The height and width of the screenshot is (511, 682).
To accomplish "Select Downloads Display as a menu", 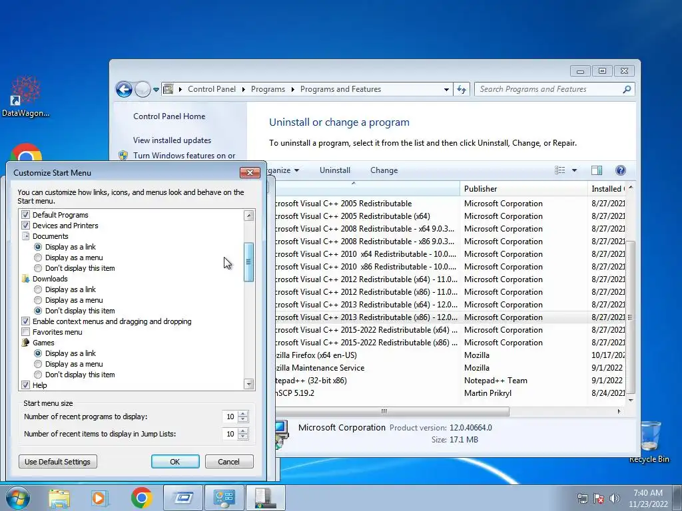I will pos(38,300).
